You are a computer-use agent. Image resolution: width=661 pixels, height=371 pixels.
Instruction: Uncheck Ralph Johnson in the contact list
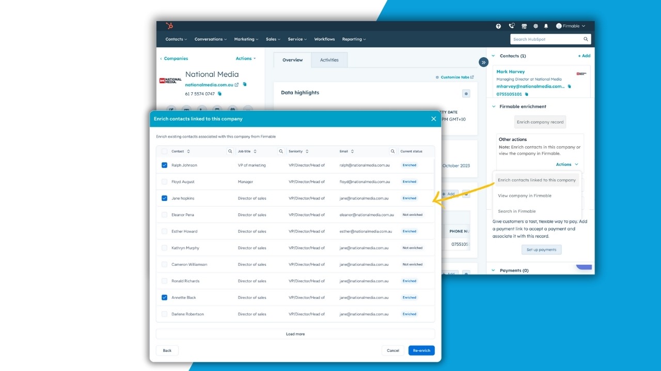click(164, 165)
